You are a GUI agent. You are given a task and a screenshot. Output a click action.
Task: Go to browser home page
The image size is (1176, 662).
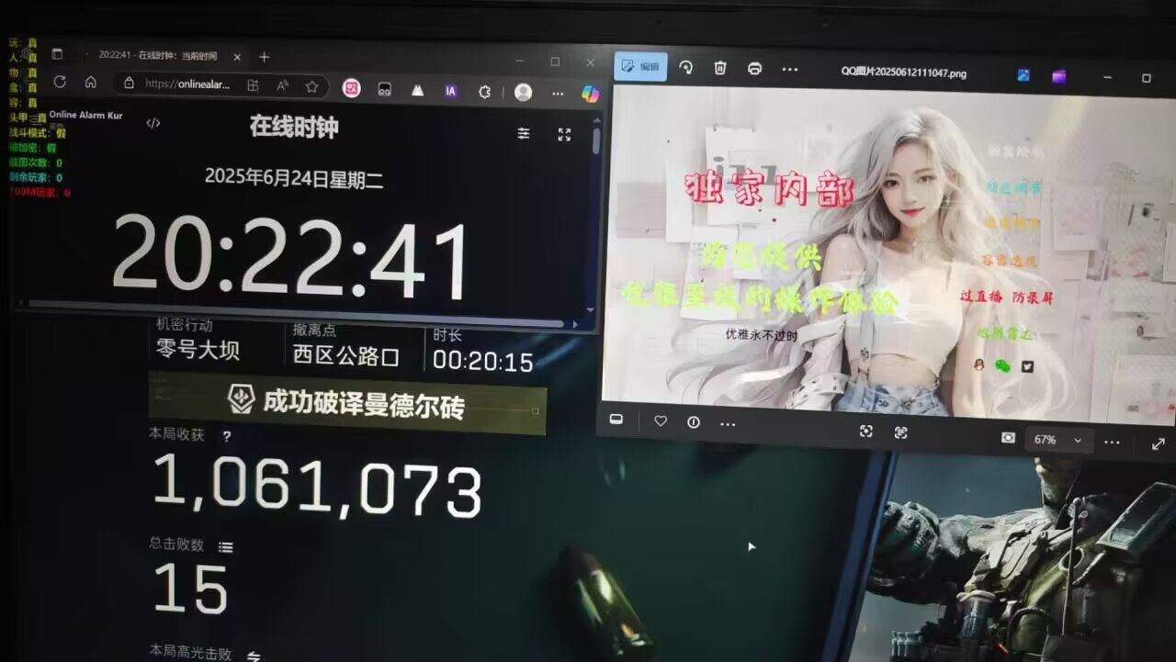[x=91, y=82]
